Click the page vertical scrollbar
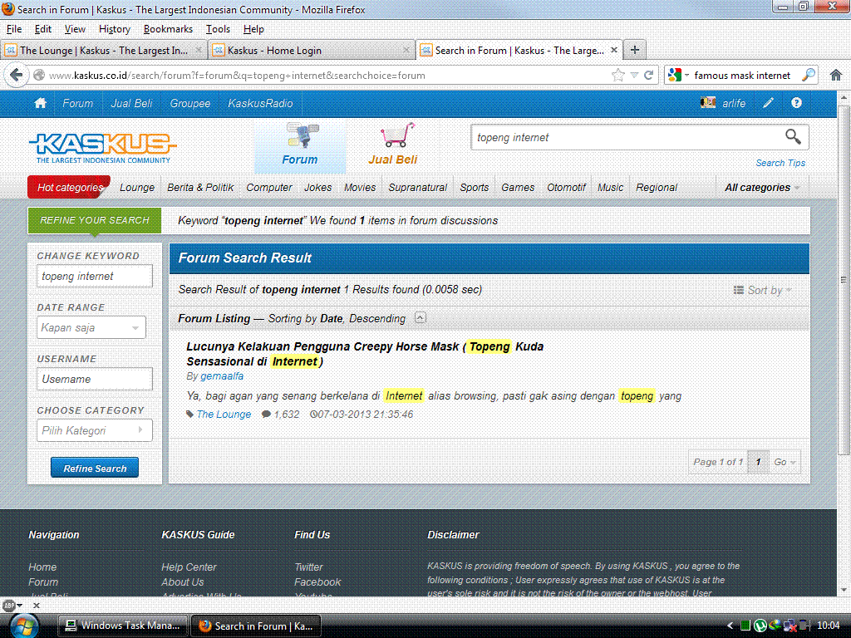 coord(844,280)
